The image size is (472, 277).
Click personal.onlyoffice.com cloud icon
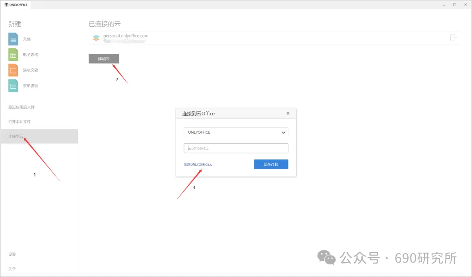click(96, 38)
